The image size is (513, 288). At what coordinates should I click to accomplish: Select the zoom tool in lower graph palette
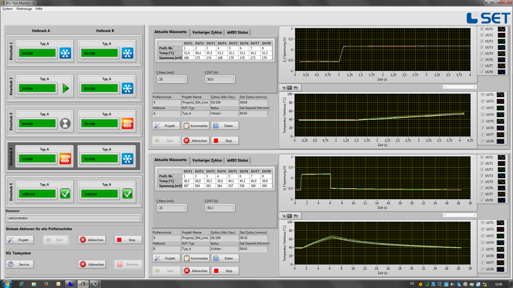[289, 216]
